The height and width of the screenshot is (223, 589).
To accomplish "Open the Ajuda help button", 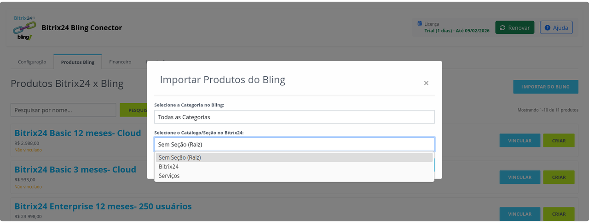I will [556, 28].
